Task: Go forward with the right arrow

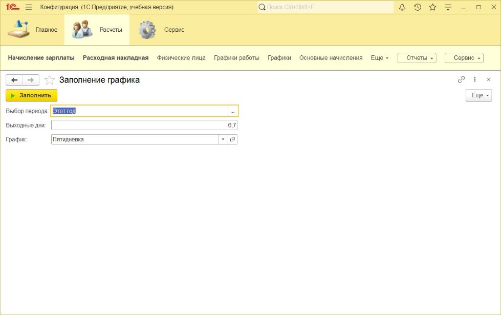Action: 31,80
